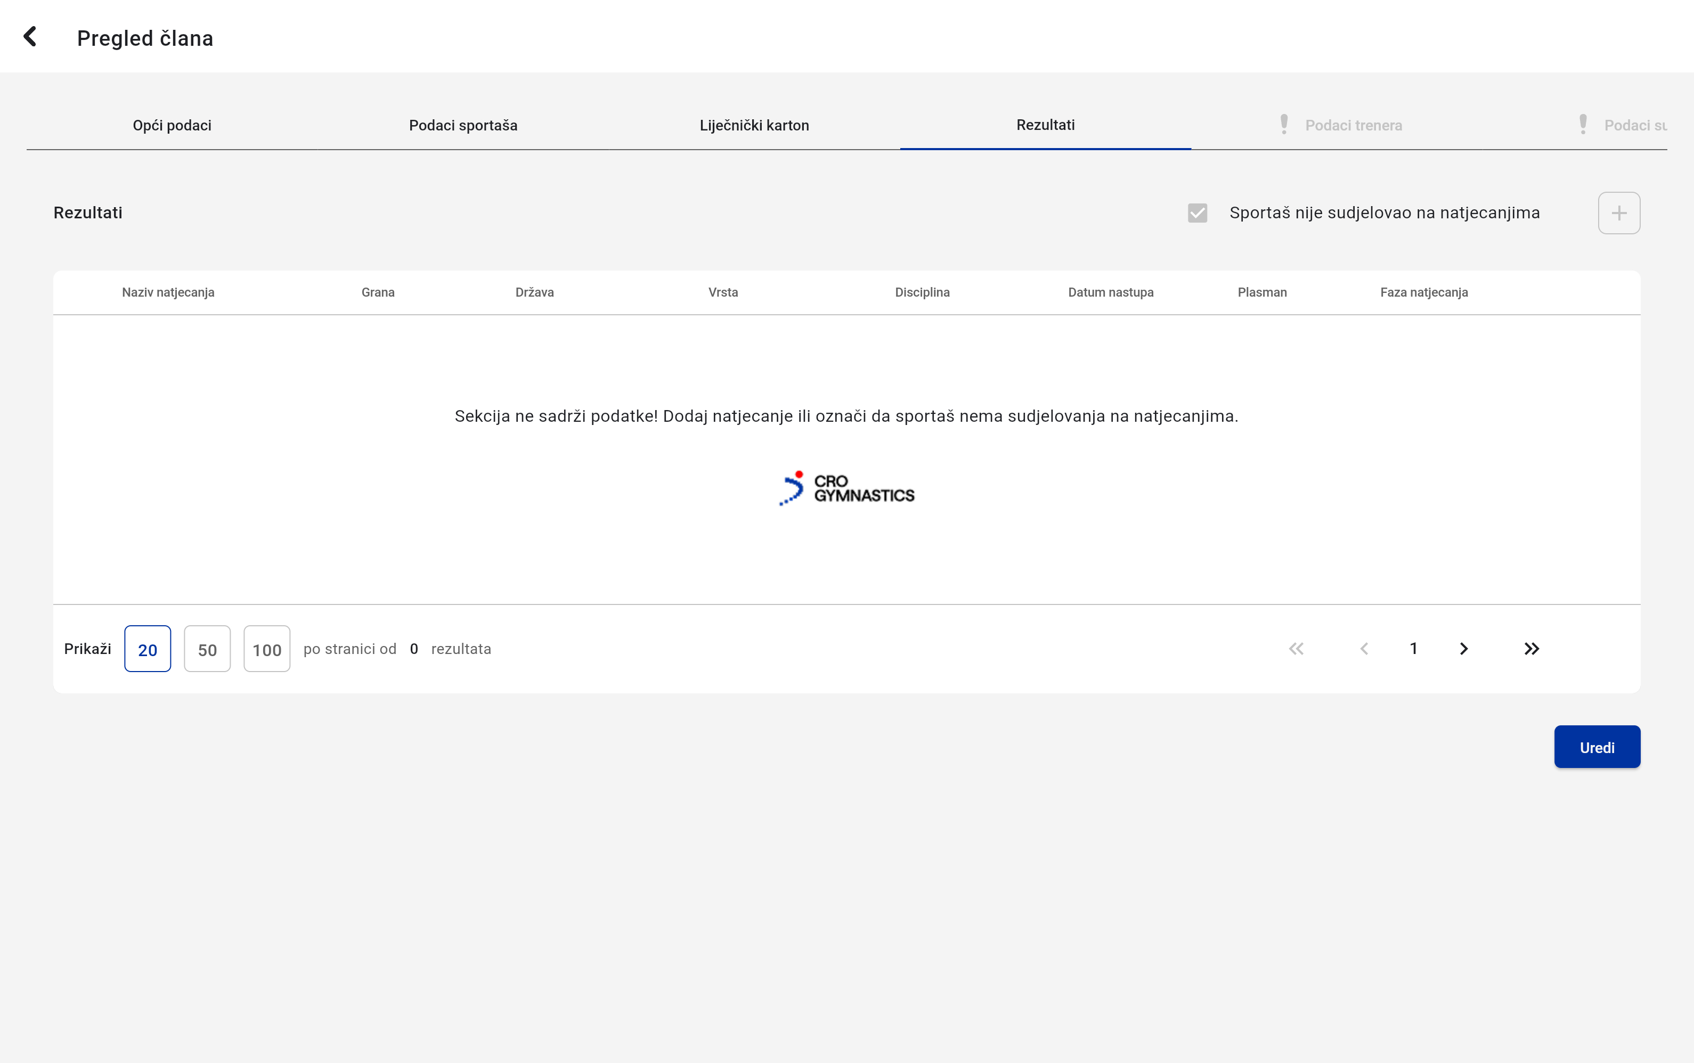Click page number 1

[x=1413, y=649]
